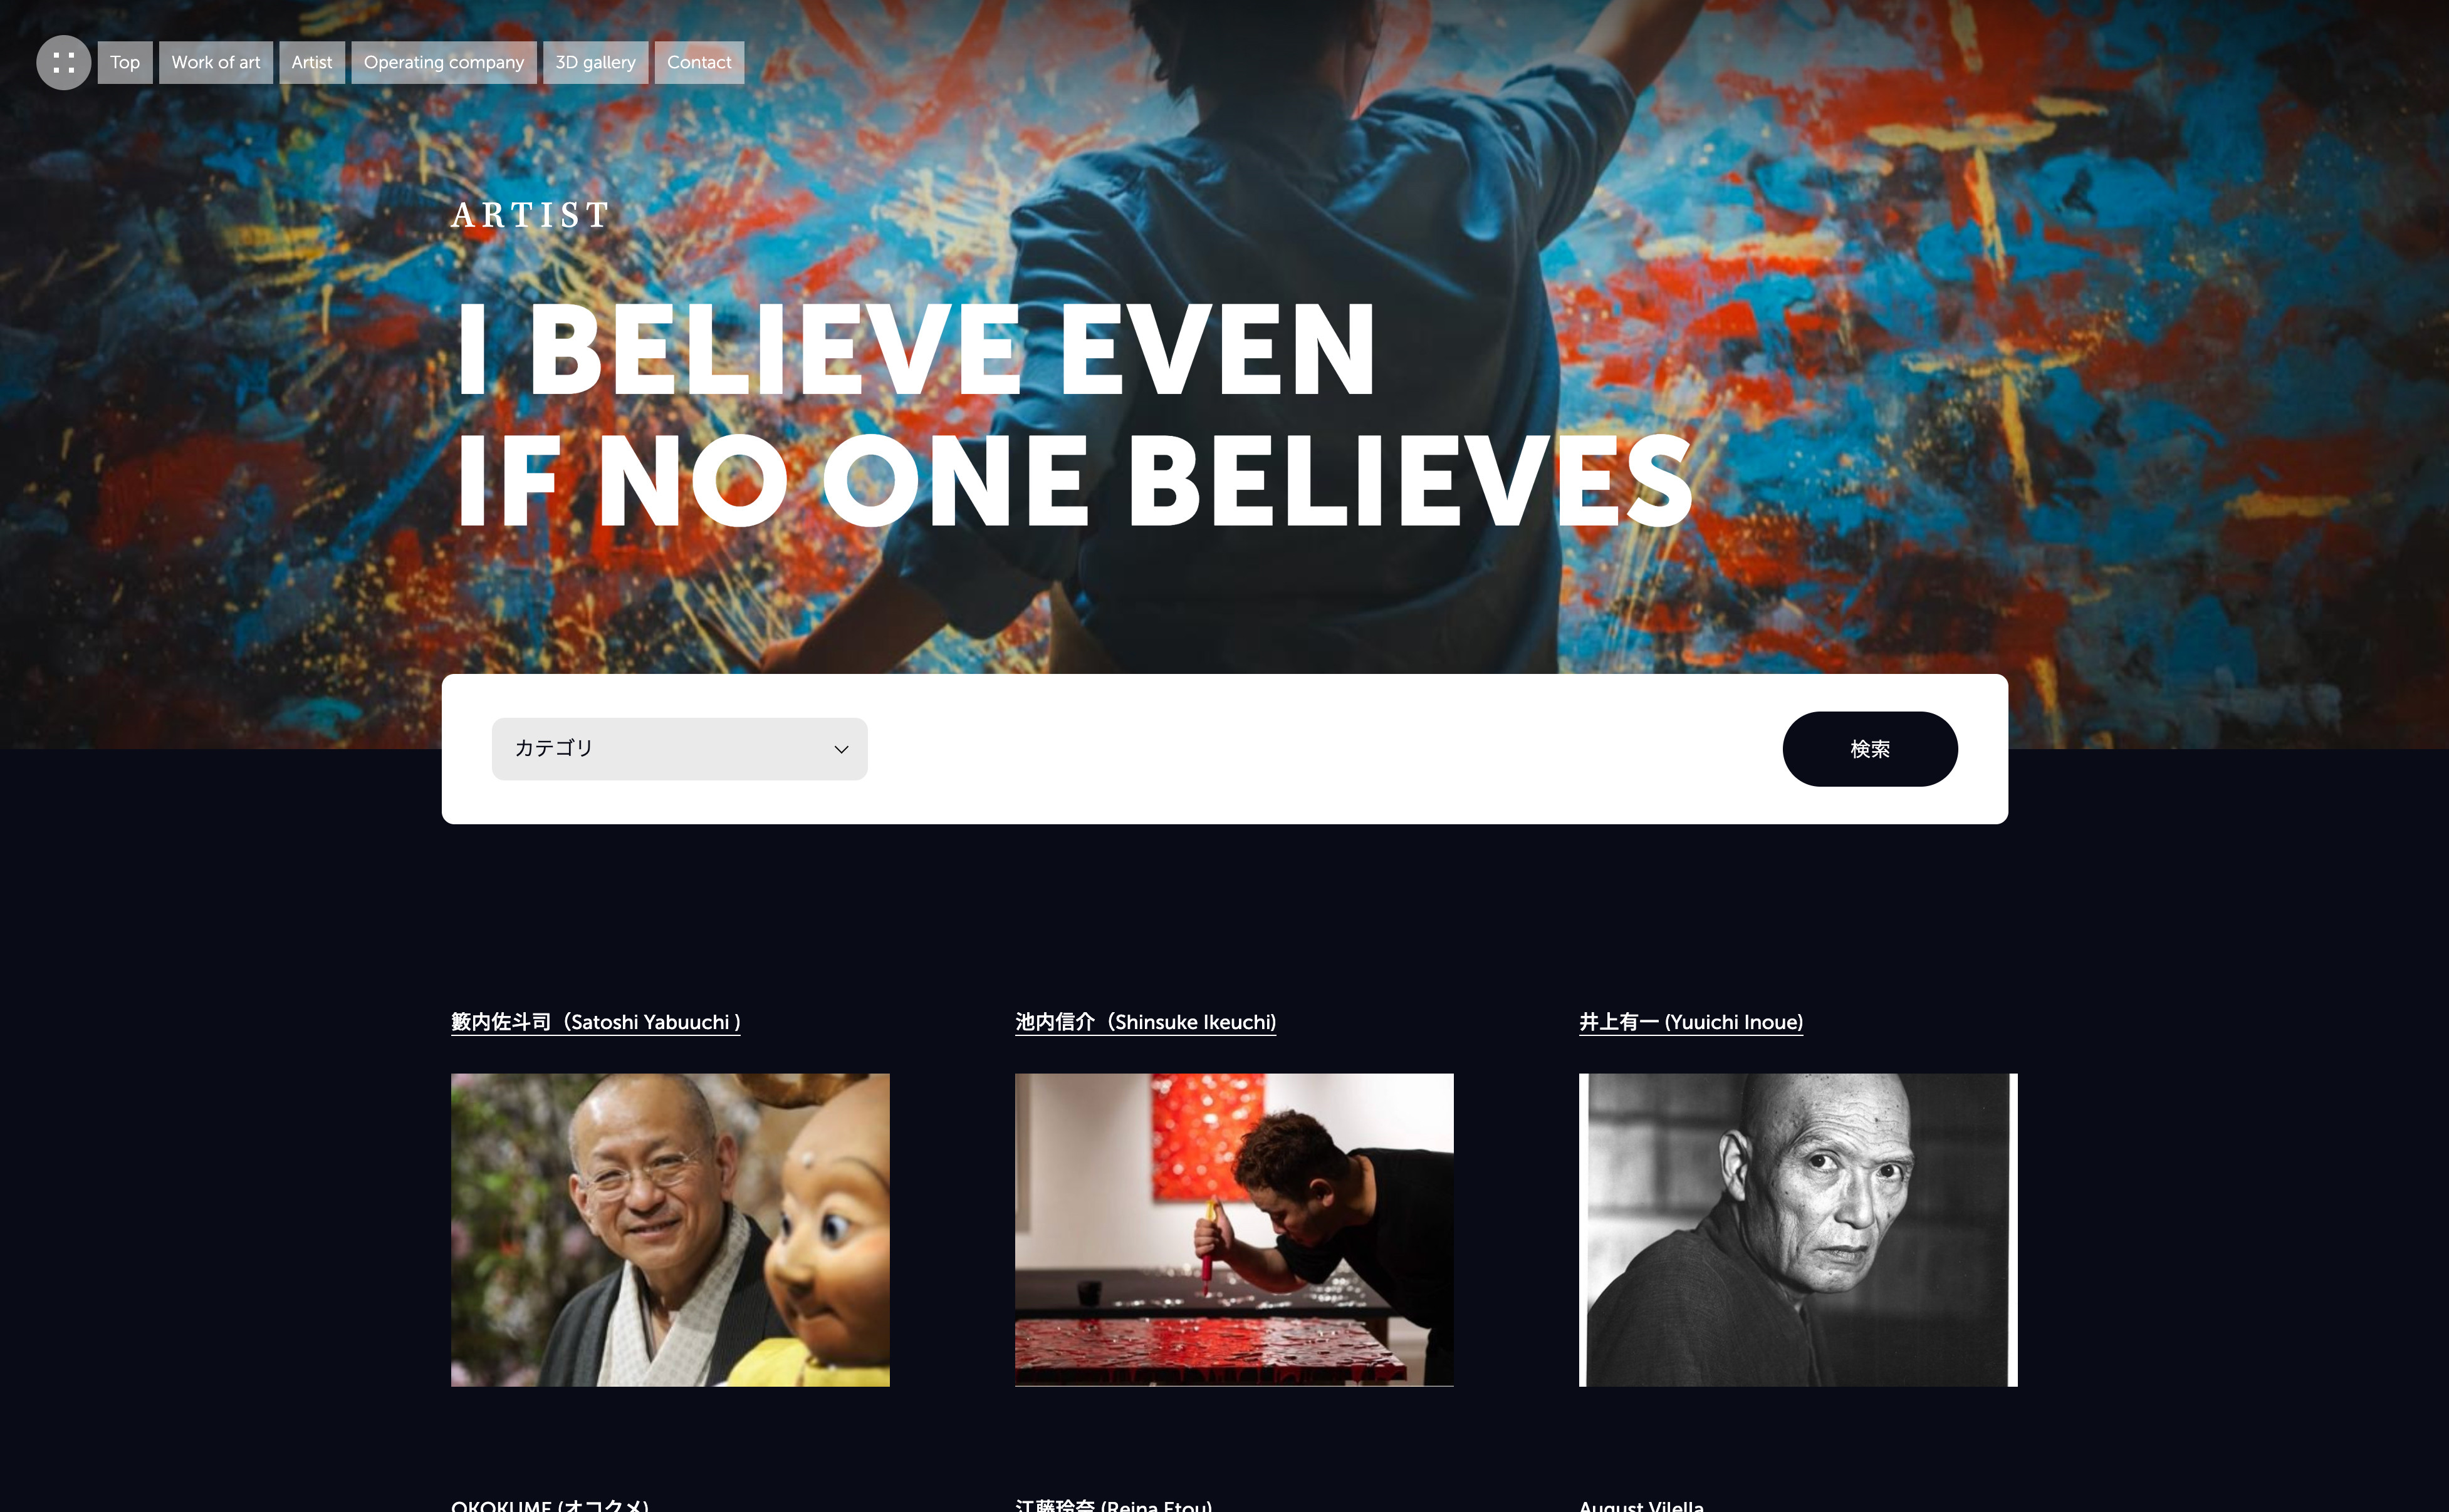
Task: Open Operating company page
Action: [x=444, y=62]
